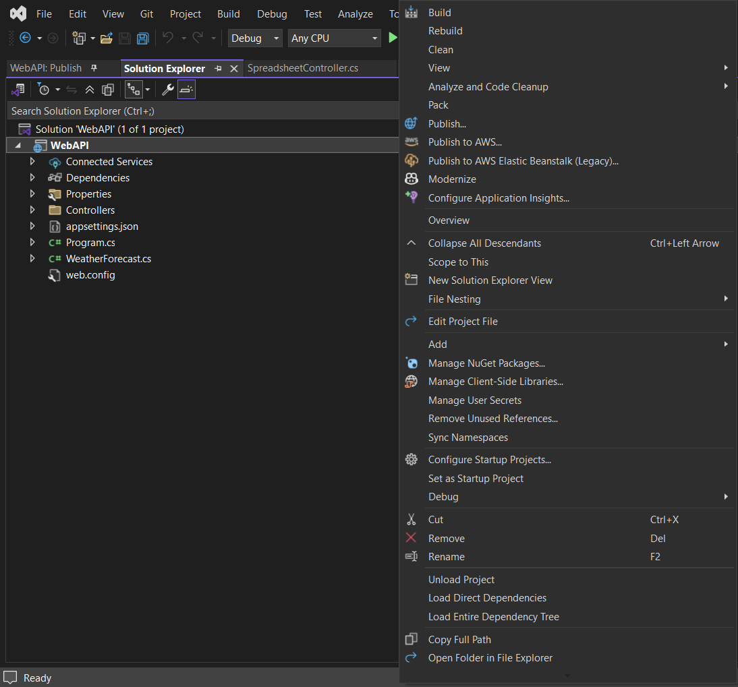Open the Properties icon (wrench) in Solution Explorer
This screenshot has width=738, height=687.
[167, 88]
